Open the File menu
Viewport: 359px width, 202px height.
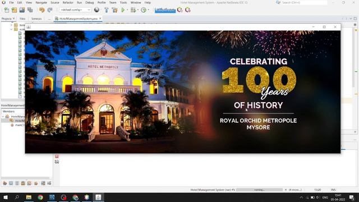[11, 2]
